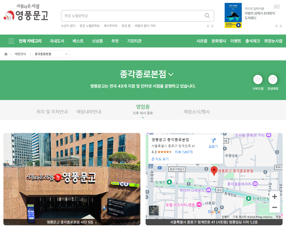Show next search keyword arrow
The width and height of the screenshot is (286, 229).
tap(212, 26)
